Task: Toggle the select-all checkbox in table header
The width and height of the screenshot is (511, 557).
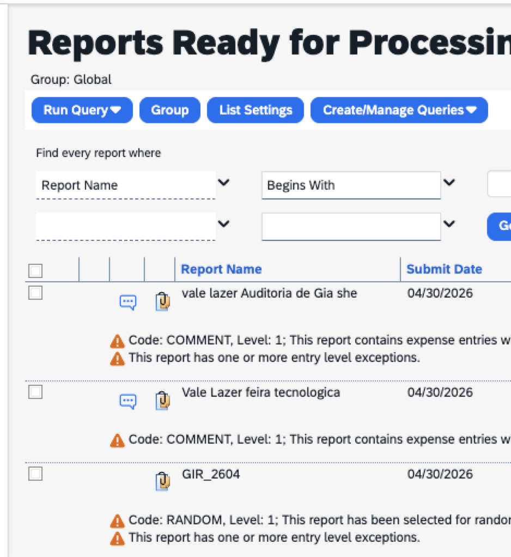Action: (x=35, y=271)
